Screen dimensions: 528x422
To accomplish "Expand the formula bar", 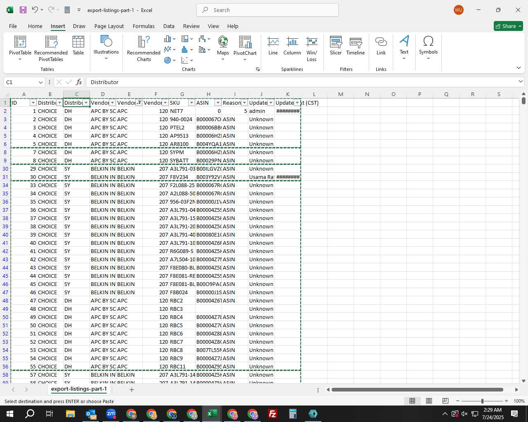I will (521, 82).
